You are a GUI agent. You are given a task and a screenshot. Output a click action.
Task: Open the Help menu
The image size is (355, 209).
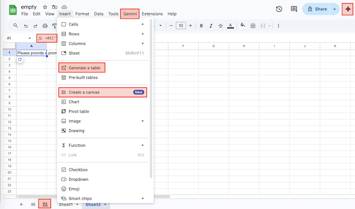(x=172, y=14)
